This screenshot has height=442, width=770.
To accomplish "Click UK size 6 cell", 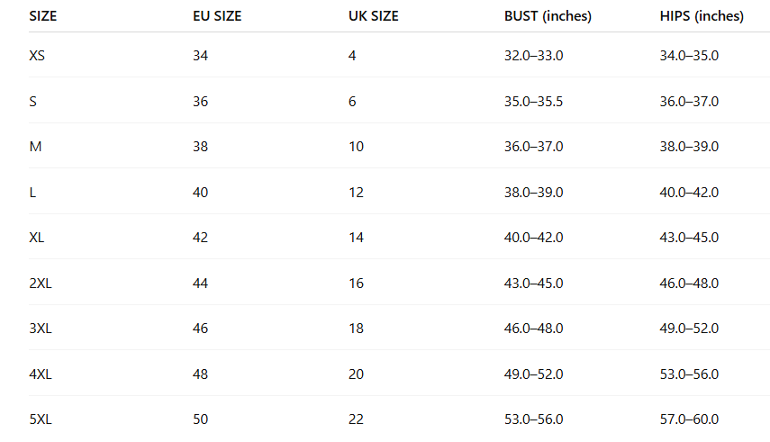I will tap(352, 102).
